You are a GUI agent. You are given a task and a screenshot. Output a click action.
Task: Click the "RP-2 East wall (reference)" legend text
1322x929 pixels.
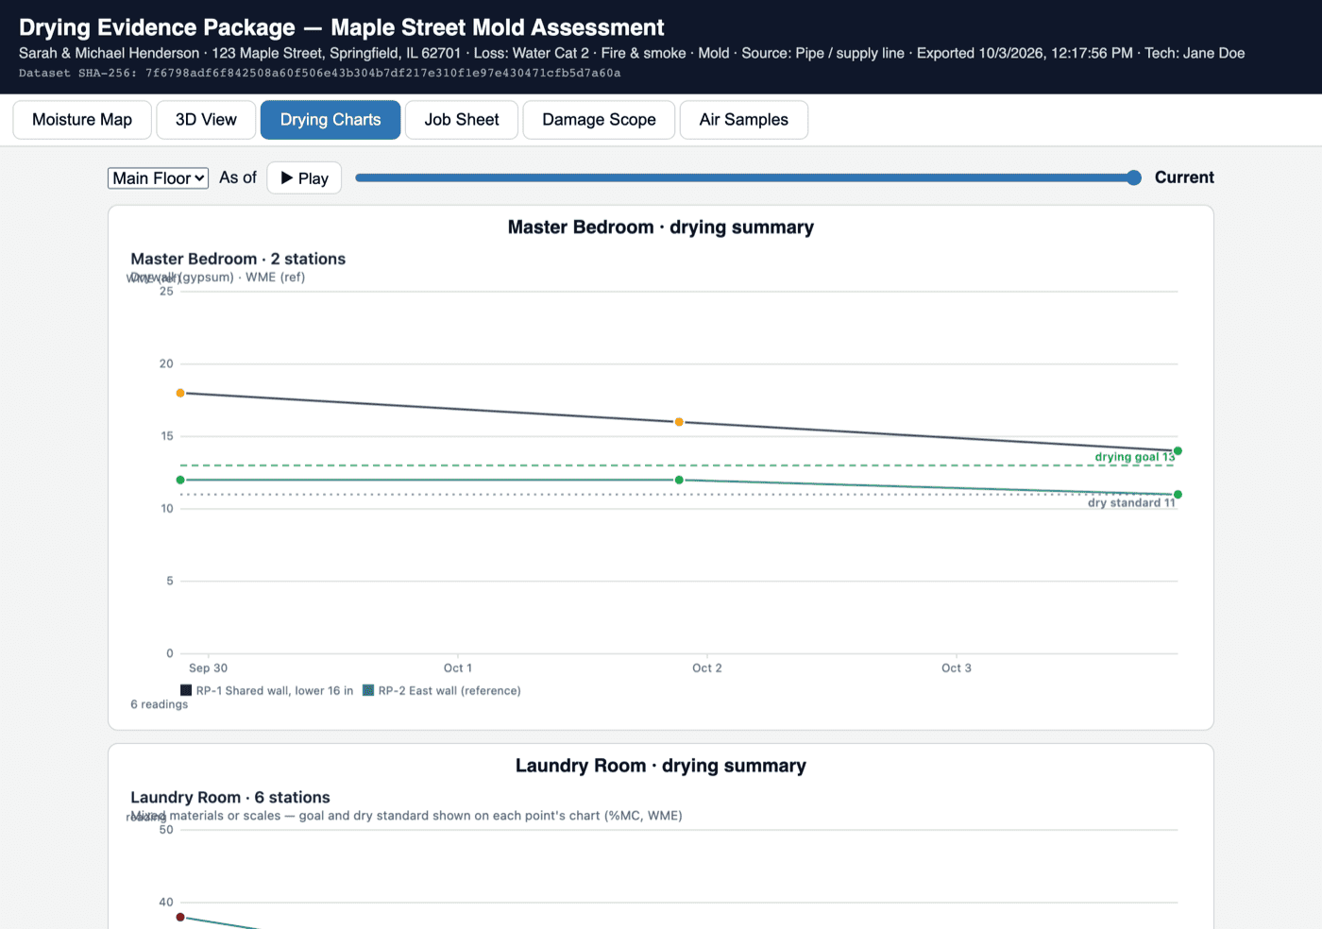click(x=449, y=691)
